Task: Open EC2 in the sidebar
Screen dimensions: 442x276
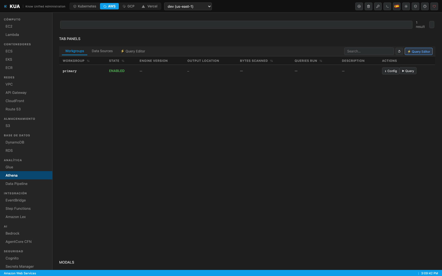Action: 26,26
